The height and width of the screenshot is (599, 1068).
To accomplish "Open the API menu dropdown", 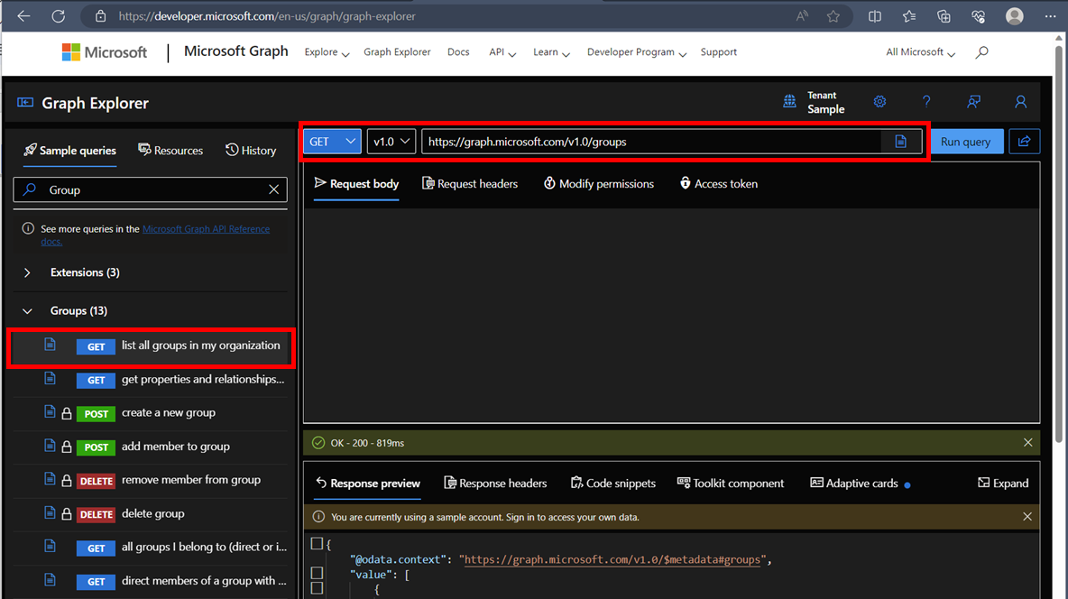I will click(x=502, y=52).
